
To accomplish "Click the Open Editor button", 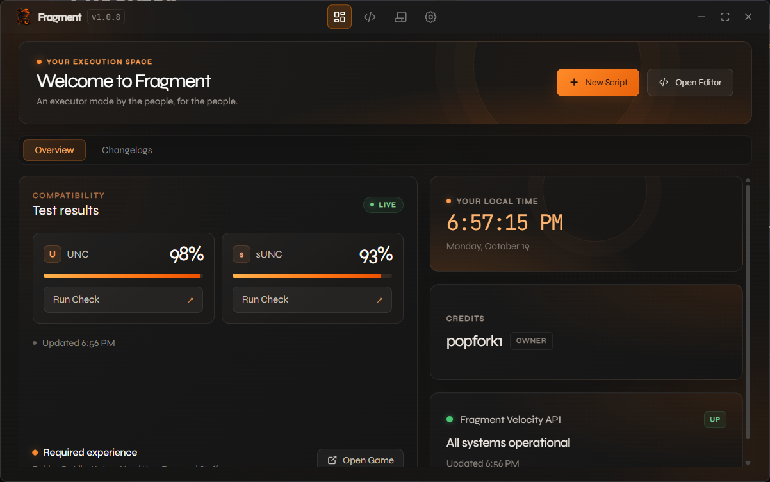I will coord(690,82).
